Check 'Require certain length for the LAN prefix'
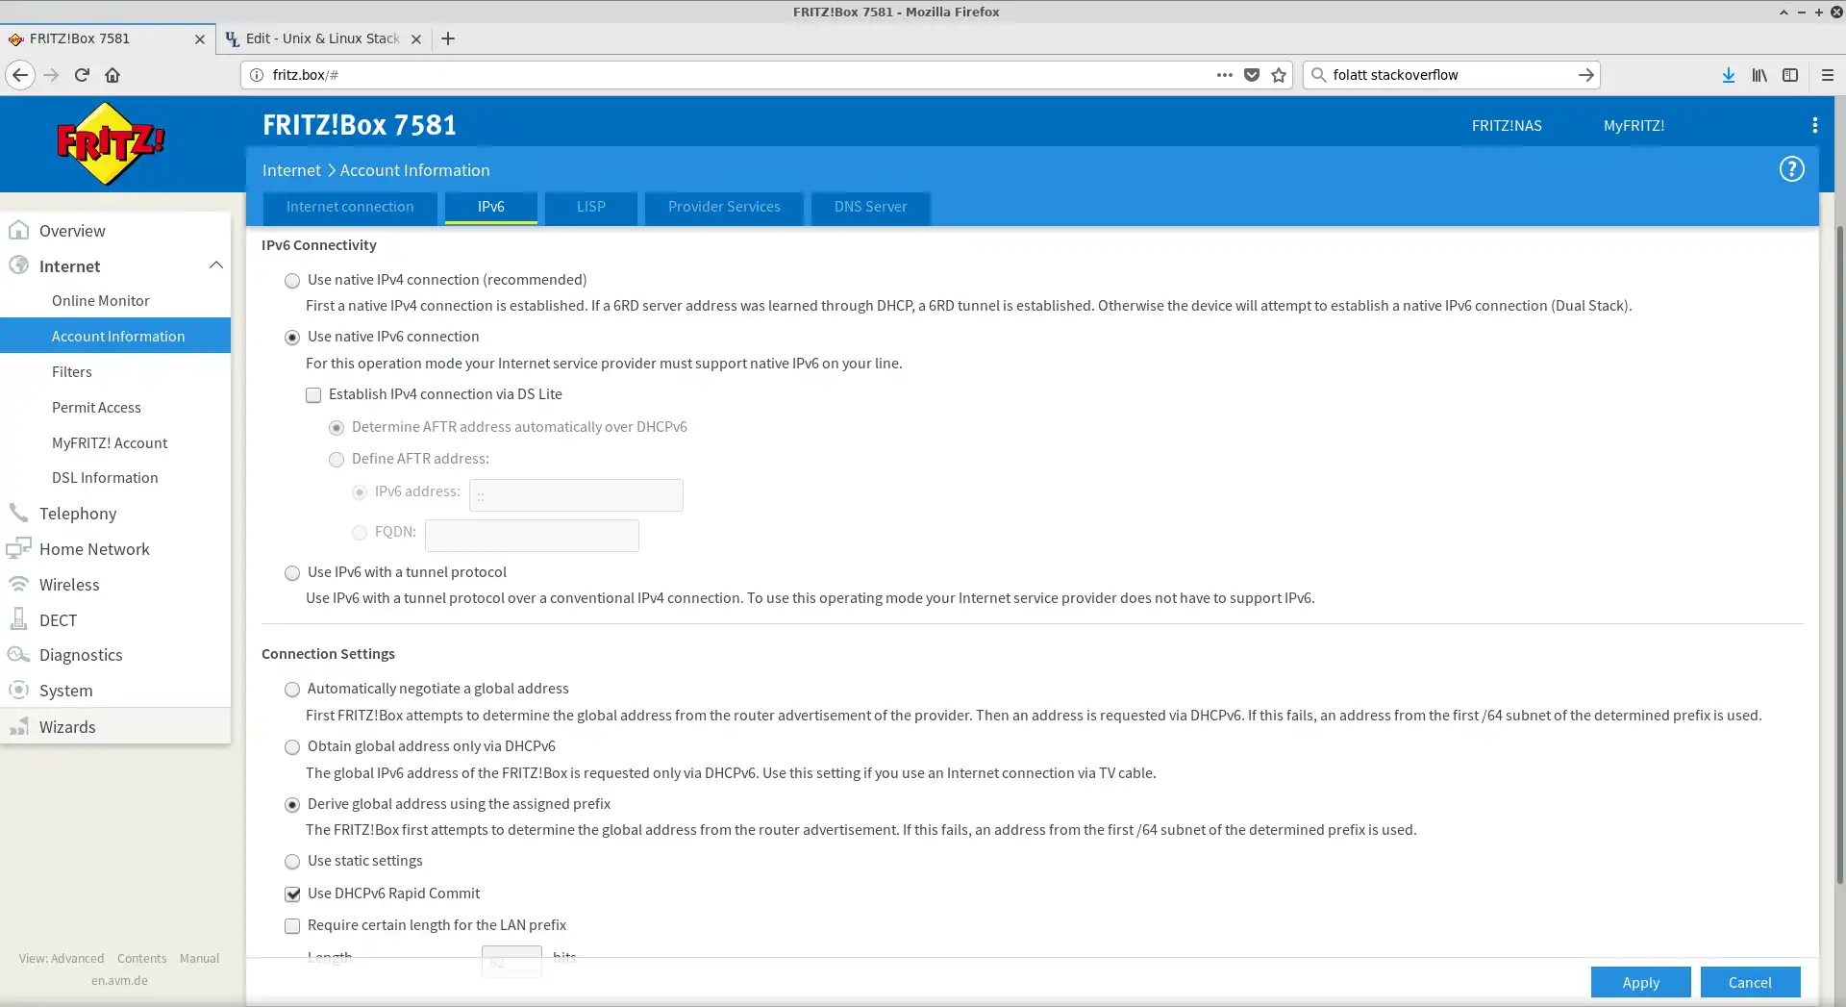Image resolution: width=1846 pixels, height=1007 pixels. coord(292,926)
